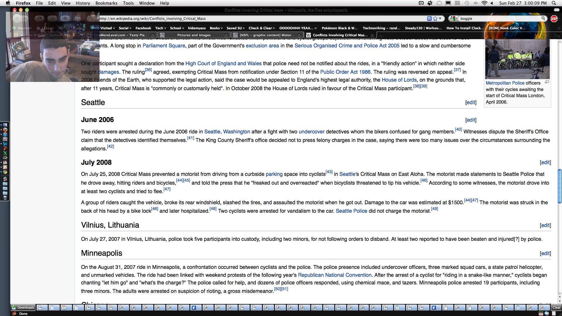Close the Conflicts involving Critical Mass tab
Image resolution: width=562 pixels, height=316 pixels.
click(x=372, y=35)
